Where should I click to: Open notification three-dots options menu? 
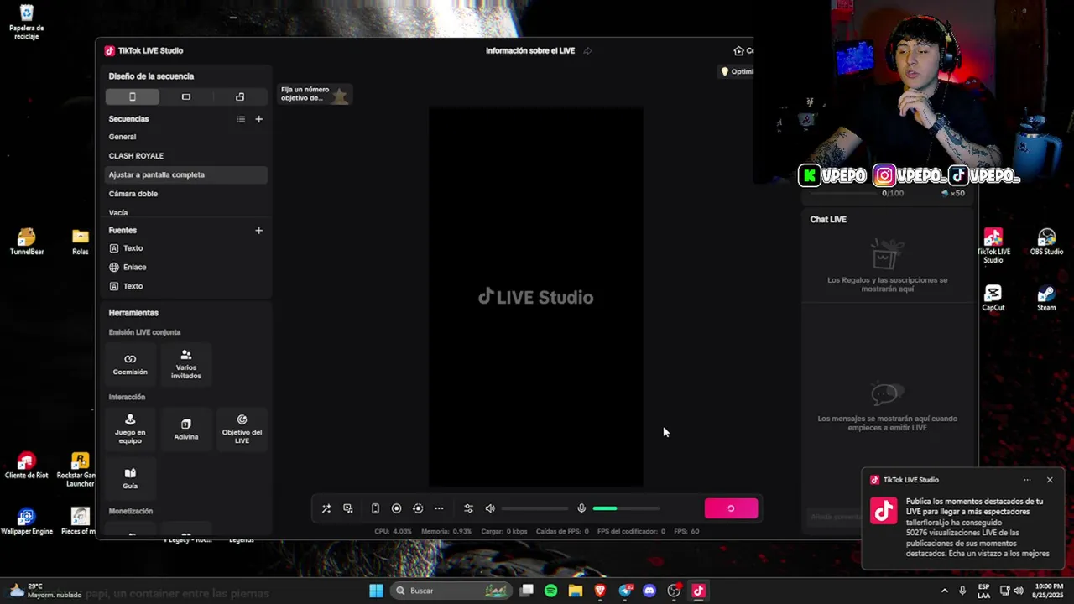pyautogui.click(x=1027, y=480)
